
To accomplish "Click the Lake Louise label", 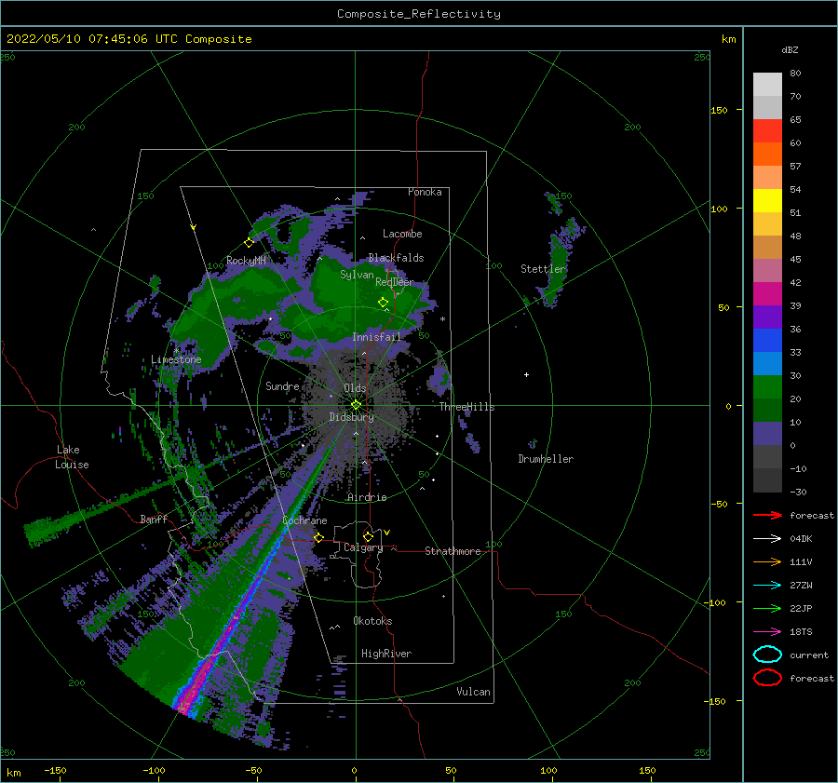I will (72, 457).
